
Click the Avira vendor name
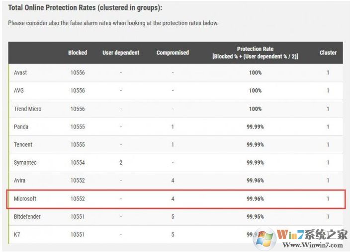coord(20,181)
